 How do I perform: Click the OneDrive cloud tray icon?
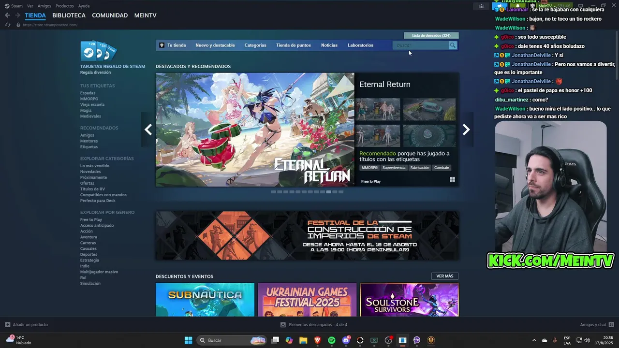coord(545,340)
